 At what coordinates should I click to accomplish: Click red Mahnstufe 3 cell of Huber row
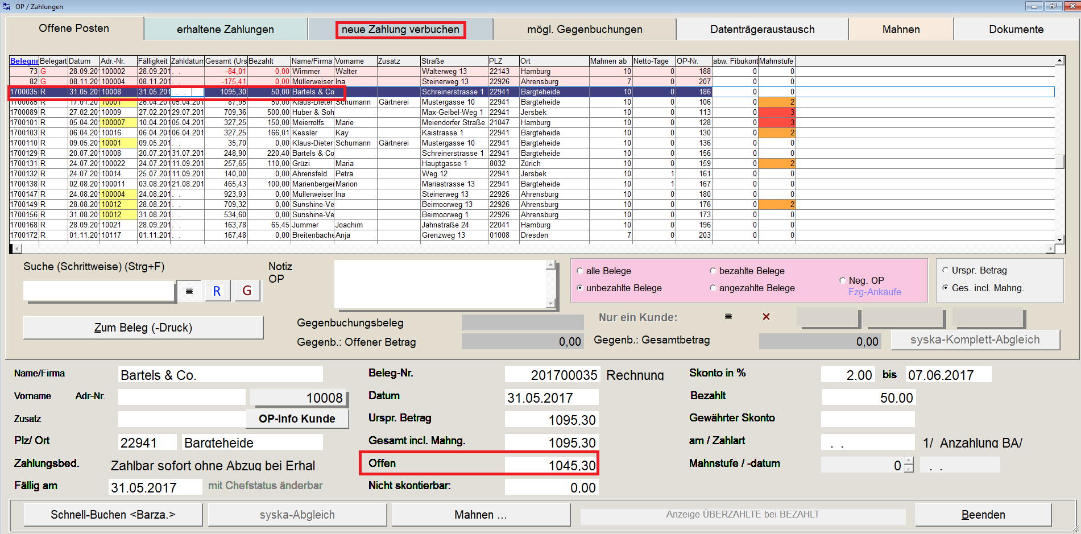tap(777, 113)
